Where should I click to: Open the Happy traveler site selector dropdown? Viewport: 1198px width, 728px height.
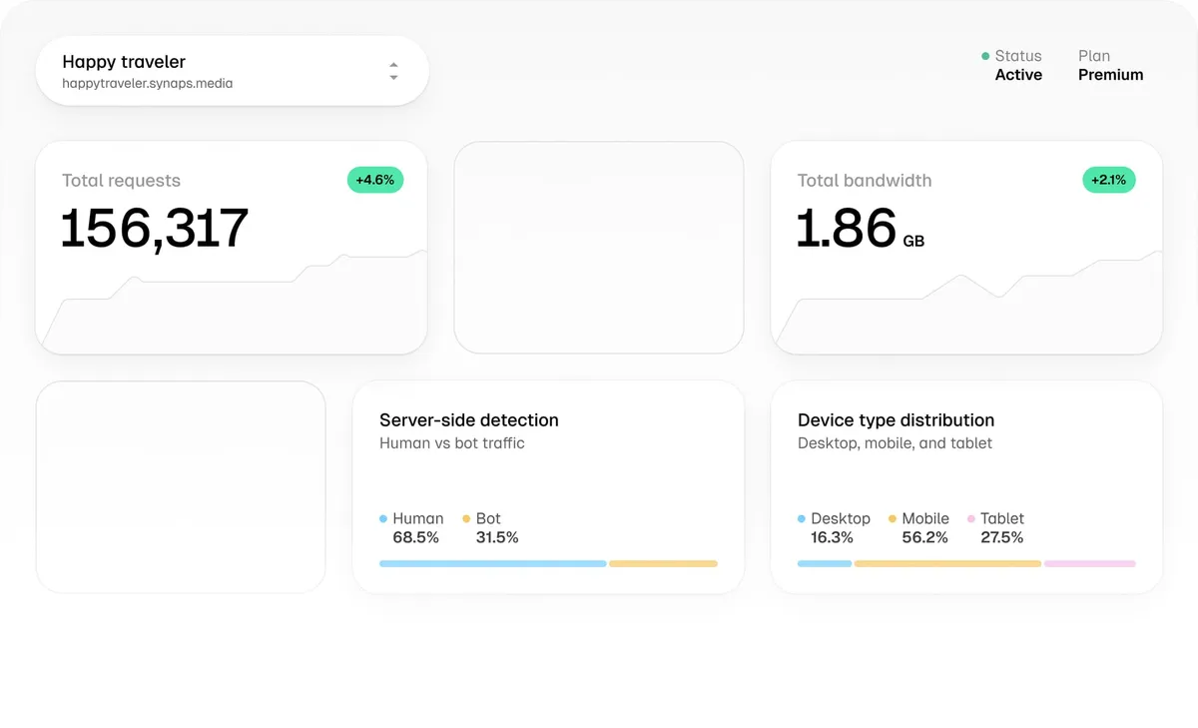232,71
